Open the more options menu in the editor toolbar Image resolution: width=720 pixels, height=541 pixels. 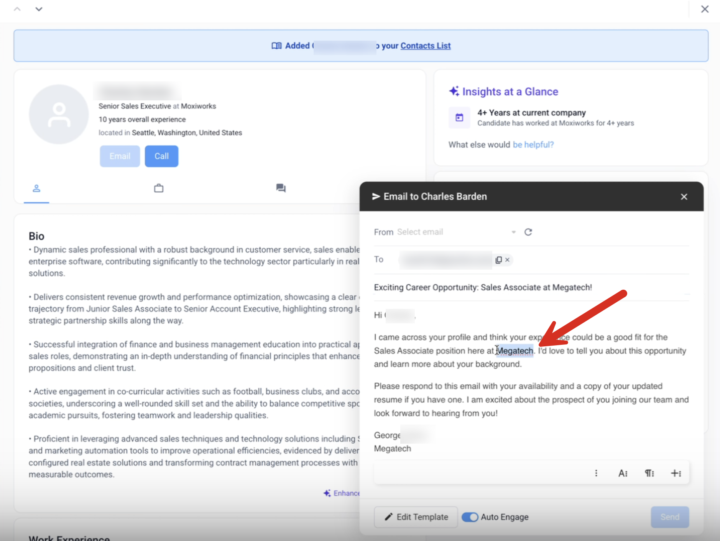click(x=596, y=473)
